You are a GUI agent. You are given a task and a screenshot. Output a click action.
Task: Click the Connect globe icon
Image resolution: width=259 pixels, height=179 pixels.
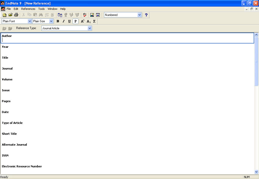click(66, 15)
